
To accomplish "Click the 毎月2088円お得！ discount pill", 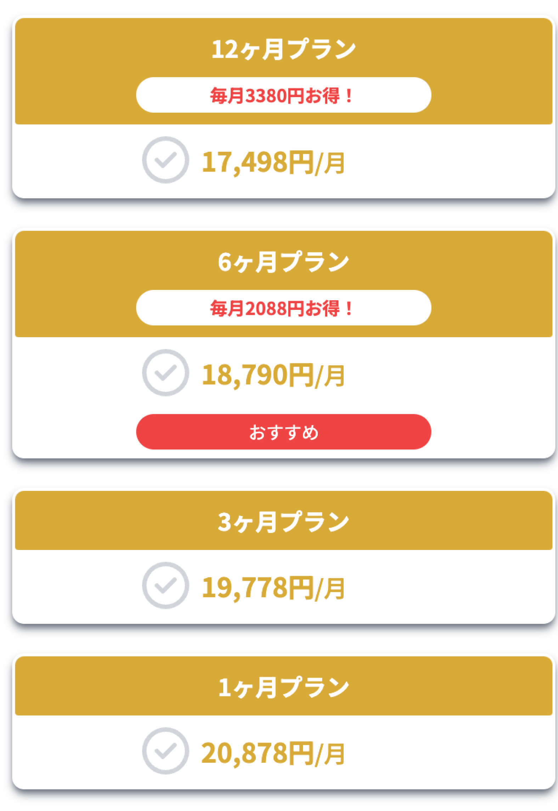I will (283, 308).
